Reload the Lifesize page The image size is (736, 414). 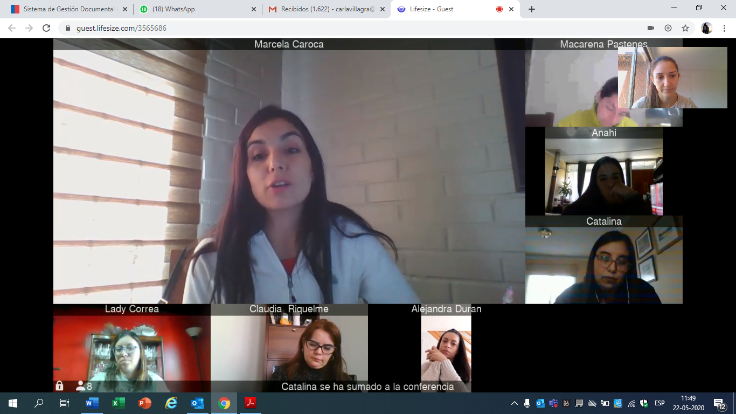tap(46, 28)
